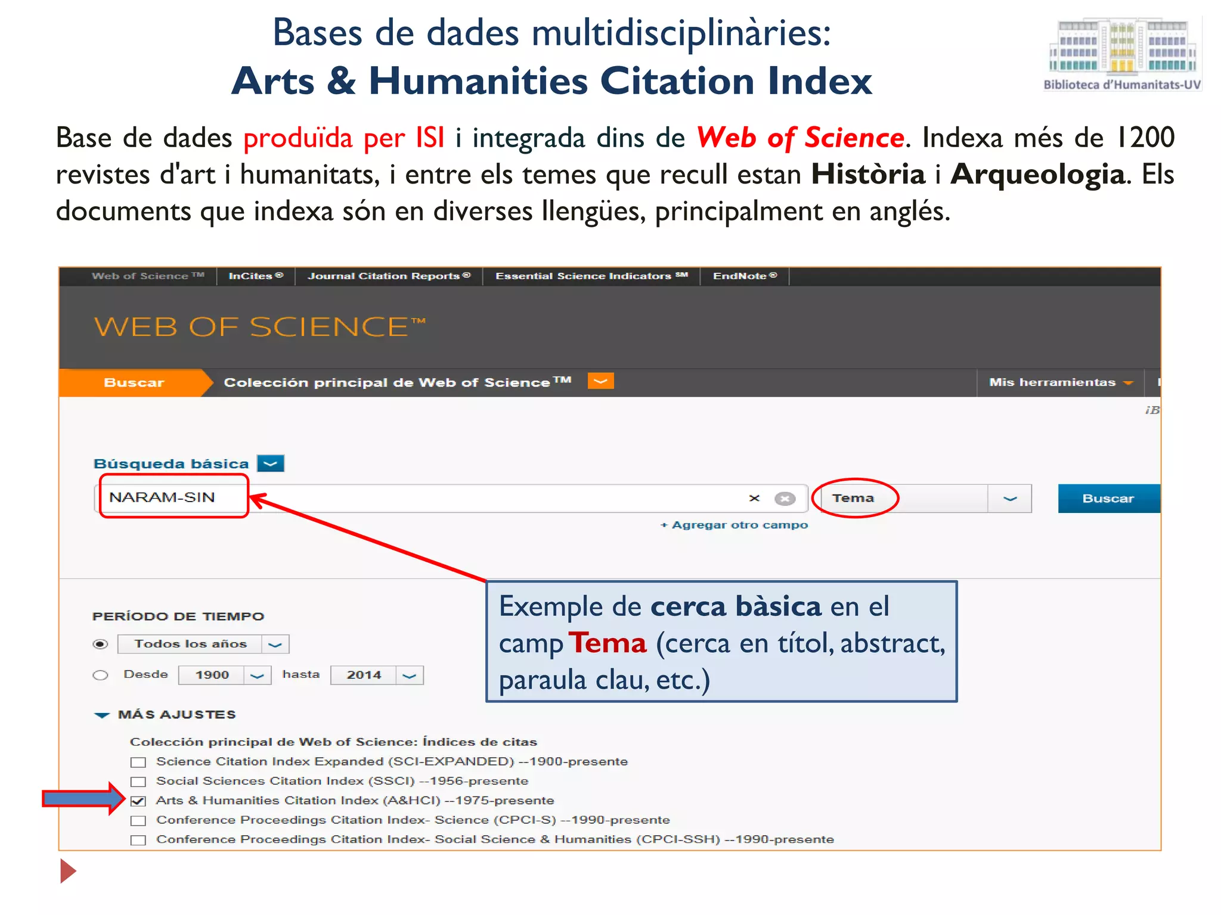Open the Journal Citation Reports tab
The height and width of the screenshot is (915, 1221).
389,276
